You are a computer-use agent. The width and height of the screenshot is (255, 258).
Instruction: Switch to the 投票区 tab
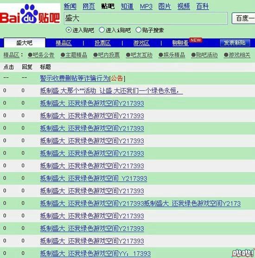102,43
